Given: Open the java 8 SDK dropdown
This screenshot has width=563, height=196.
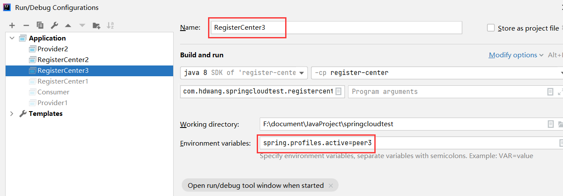Looking at the screenshot, I should click(x=244, y=73).
